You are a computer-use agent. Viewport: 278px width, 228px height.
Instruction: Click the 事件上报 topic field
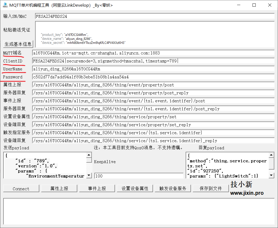(x=153, y=101)
